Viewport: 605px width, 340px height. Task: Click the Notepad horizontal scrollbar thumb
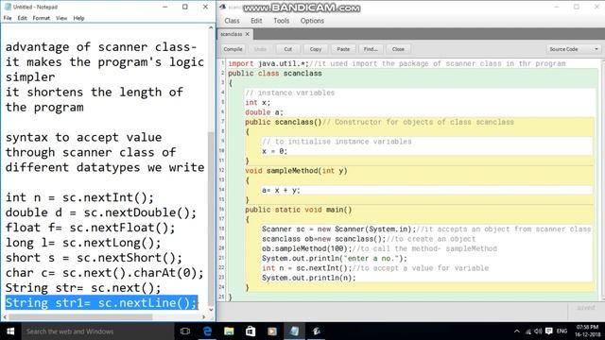tap(80, 317)
